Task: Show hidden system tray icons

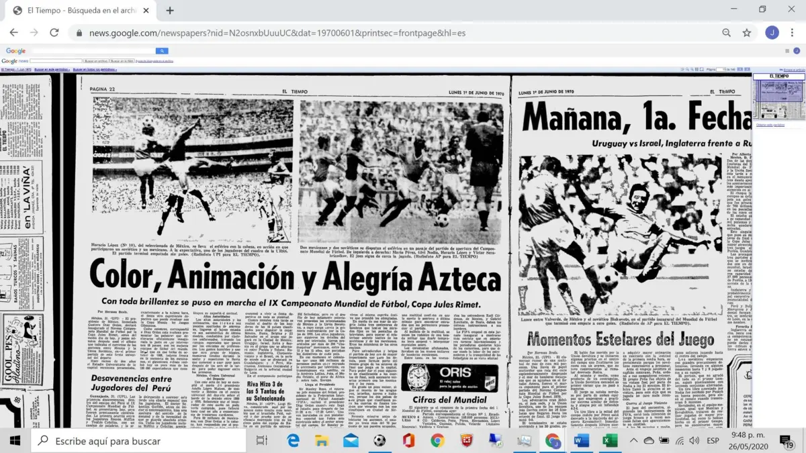Action: [633, 441]
